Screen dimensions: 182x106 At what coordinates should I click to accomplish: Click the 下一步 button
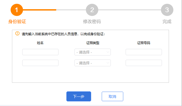click(79, 97)
